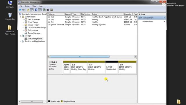
Task: Open the blue Help toolbar icon
Action: coord(36,10)
